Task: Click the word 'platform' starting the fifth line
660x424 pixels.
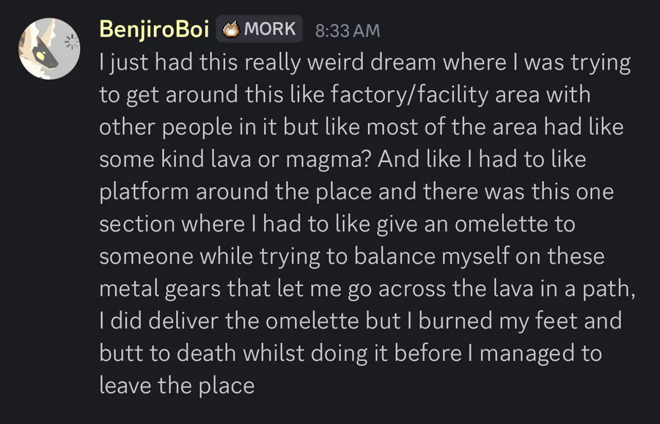Action: 144,193
